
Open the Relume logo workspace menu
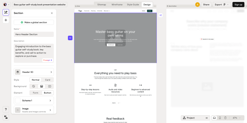tap(6, 5)
